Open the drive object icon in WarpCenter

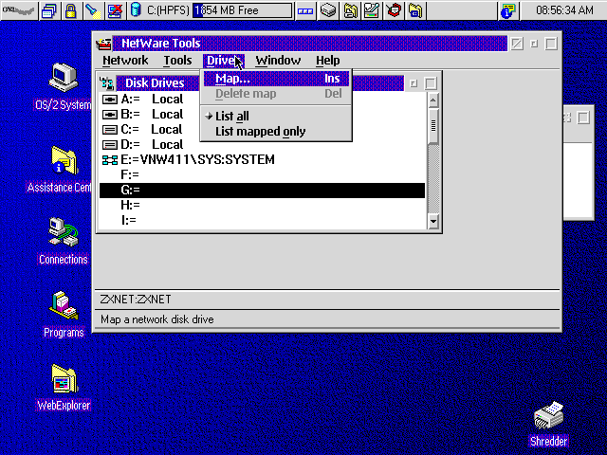click(x=328, y=10)
